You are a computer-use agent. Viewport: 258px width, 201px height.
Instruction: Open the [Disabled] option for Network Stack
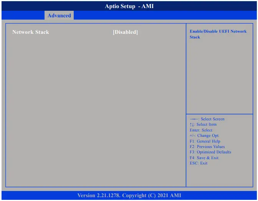click(126, 32)
